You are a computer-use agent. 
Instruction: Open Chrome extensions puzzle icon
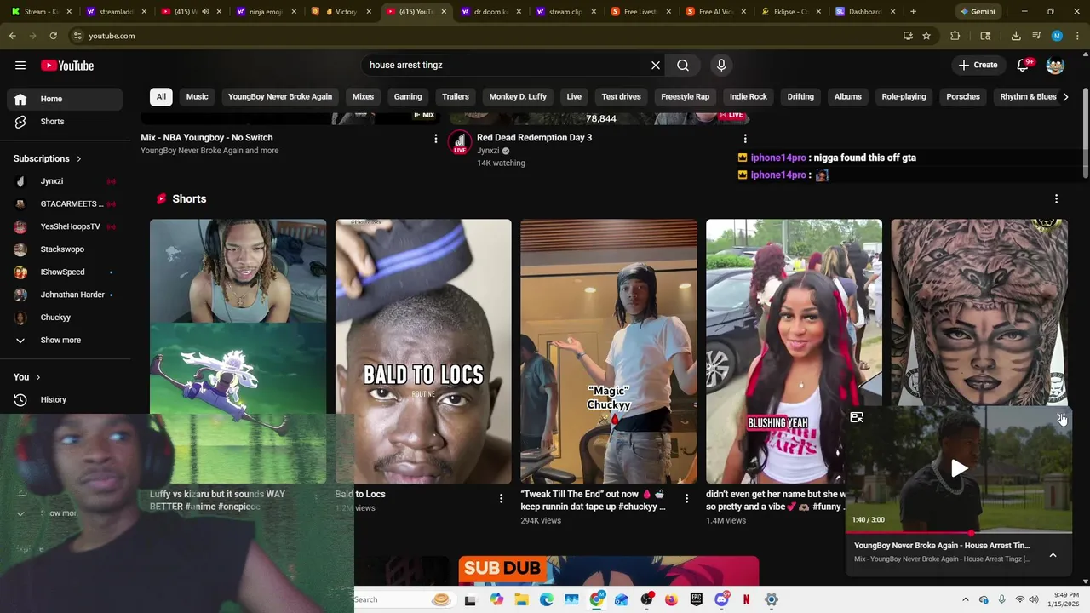tap(955, 36)
